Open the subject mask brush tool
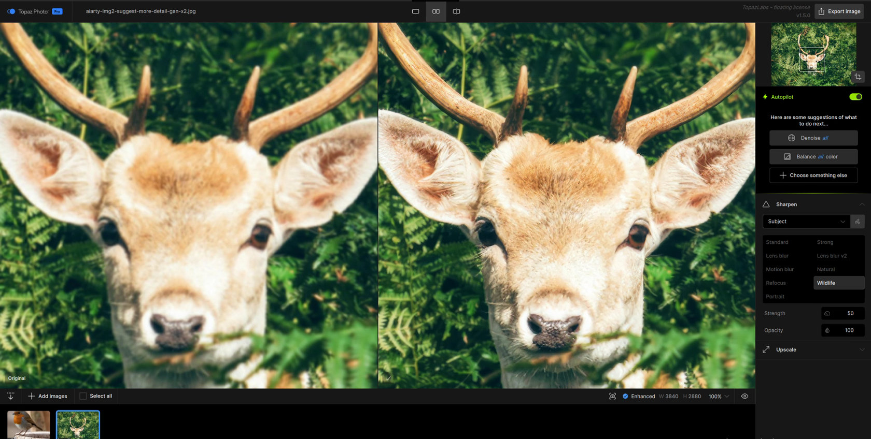This screenshot has height=439, width=871. [x=858, y=222]
